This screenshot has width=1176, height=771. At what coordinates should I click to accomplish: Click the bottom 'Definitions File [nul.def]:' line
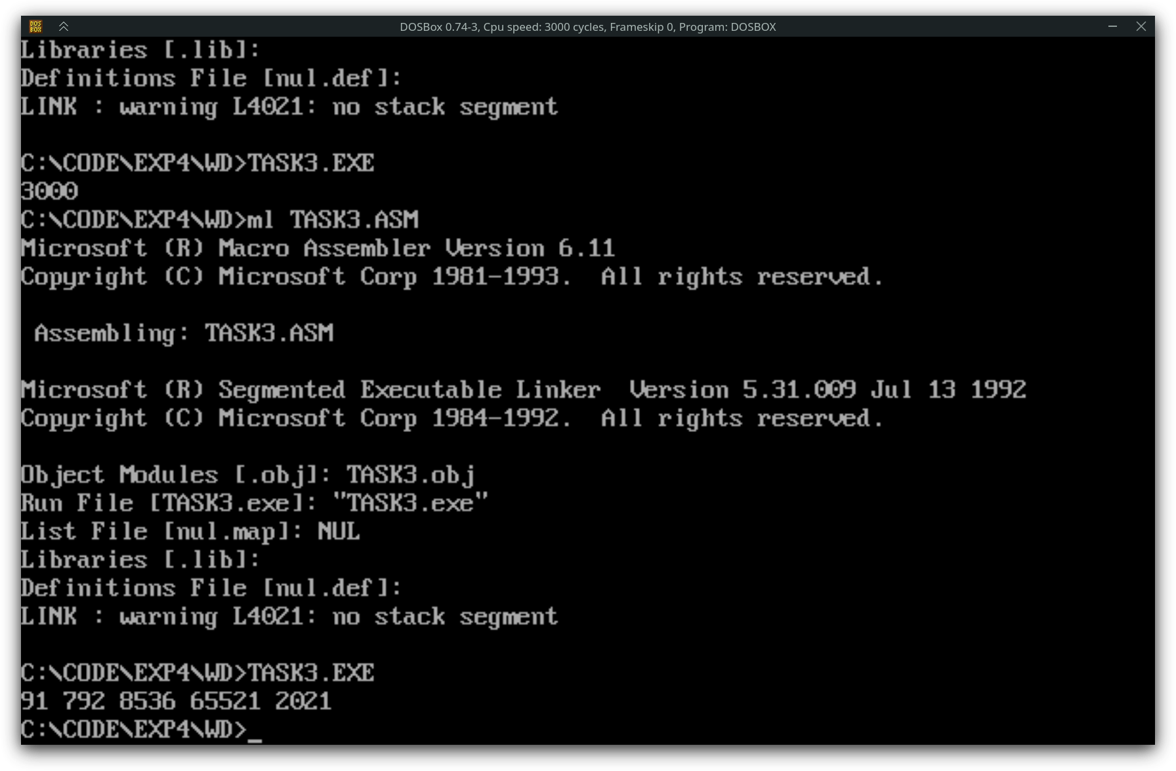211,587
